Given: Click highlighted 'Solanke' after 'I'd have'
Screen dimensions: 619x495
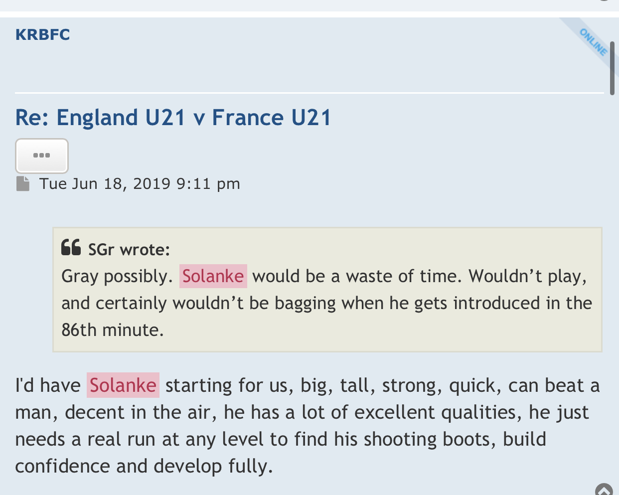Looking at the screenshot, I should point(123,385).
